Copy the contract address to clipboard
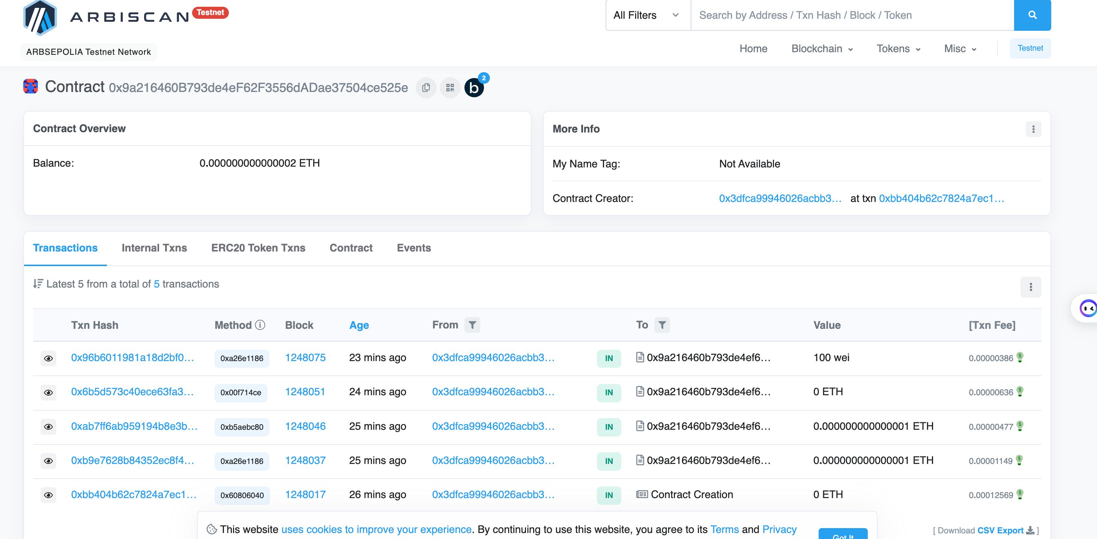The image size is (1097, 539). tap(426, 88)
